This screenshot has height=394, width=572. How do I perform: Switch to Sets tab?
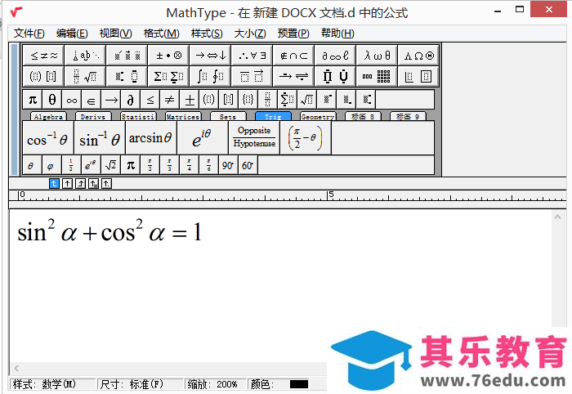click(228, 116)
